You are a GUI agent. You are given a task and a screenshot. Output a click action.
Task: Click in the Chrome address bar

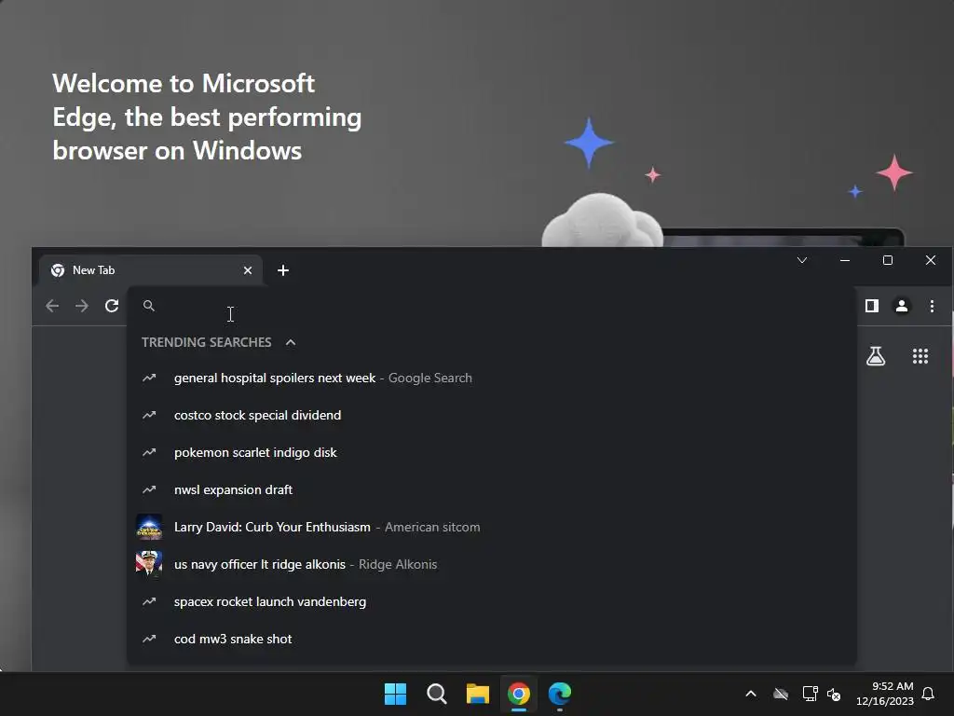coord(492,306)
